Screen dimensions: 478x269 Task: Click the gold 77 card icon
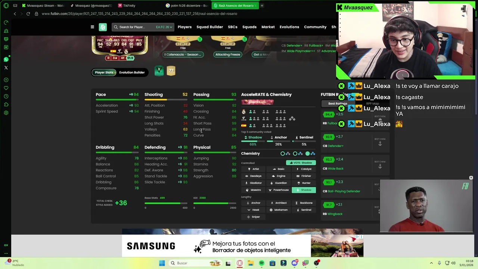171,71
